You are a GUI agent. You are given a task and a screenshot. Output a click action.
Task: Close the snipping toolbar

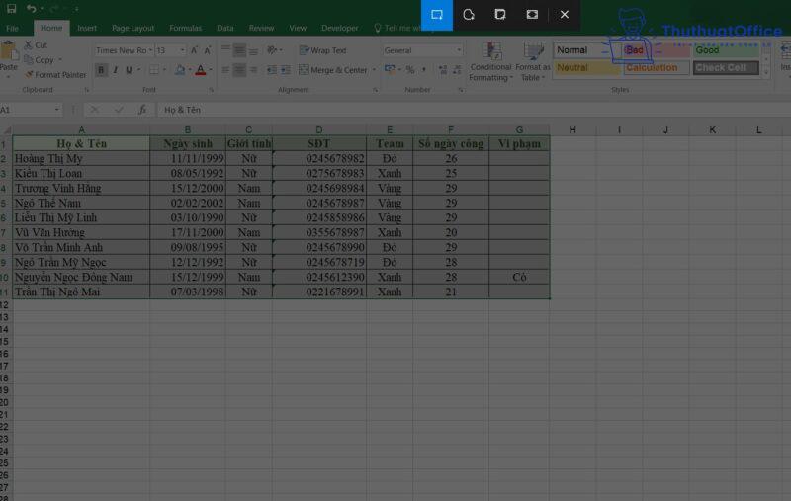pyautogui.click(x=564, y=15)
